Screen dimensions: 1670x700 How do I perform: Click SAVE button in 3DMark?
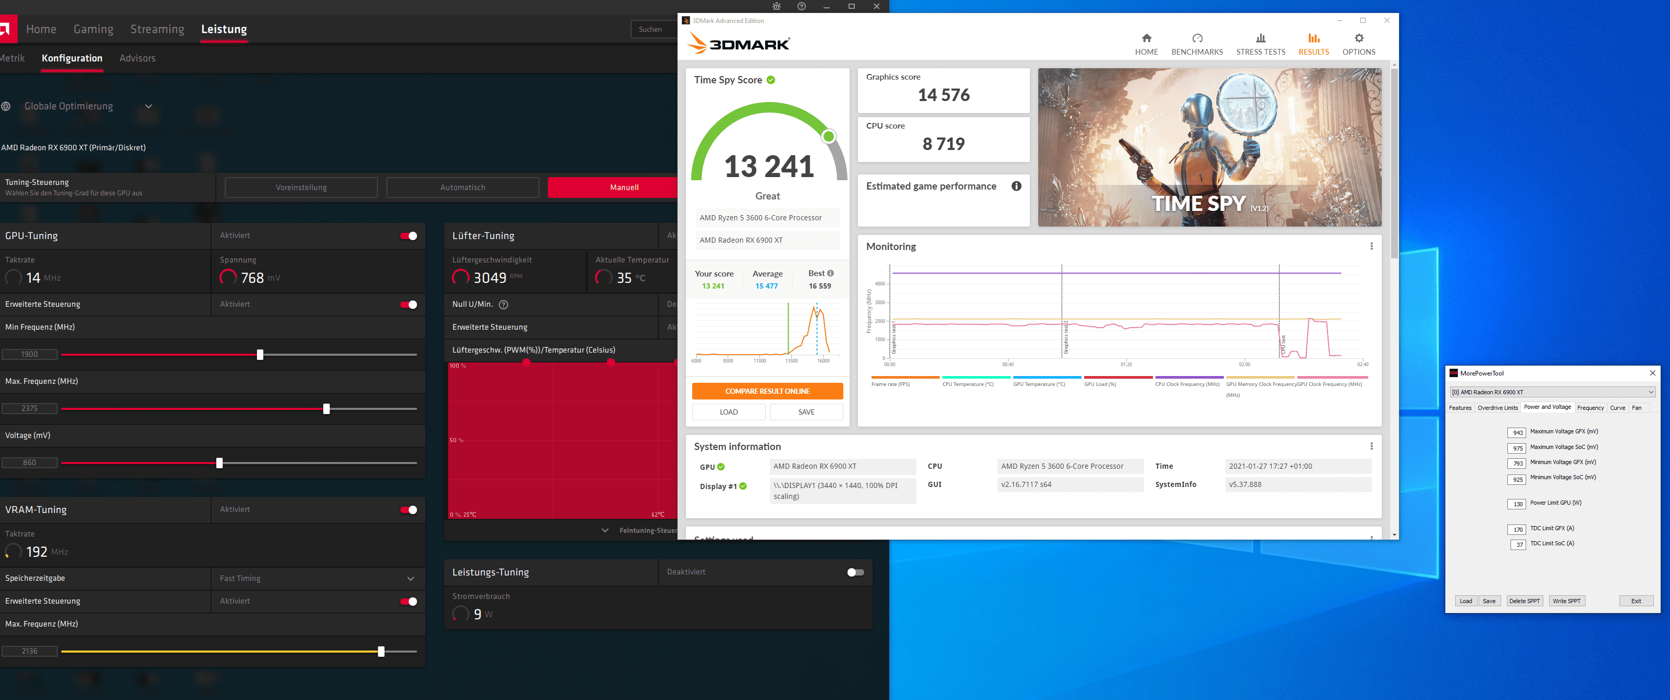(806, 412)
